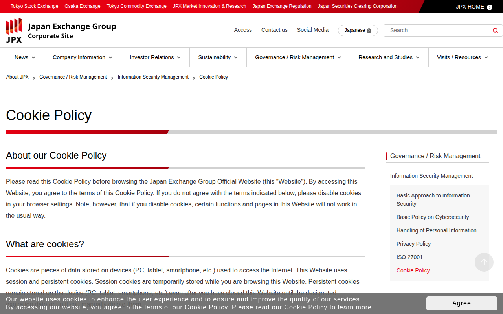The height and width of the screenshot is (314, 503).
Task: Click the large 'Cookie Policy' page title
Action: pos(49,115)
